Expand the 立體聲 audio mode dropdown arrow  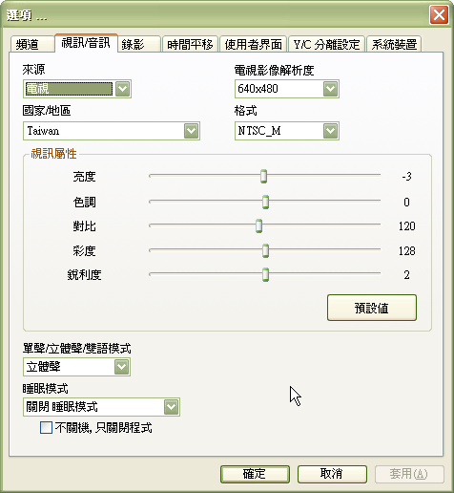[122, 367]
